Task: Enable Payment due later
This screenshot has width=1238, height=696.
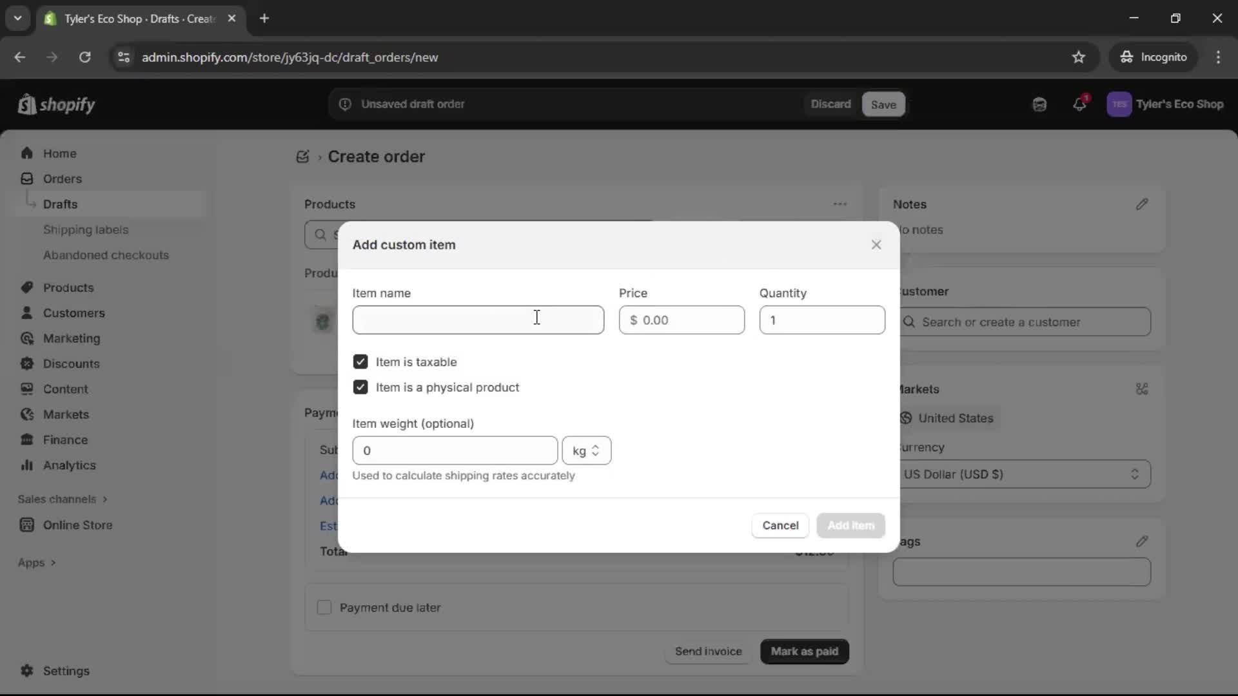Action: click(x=324, y=607)
